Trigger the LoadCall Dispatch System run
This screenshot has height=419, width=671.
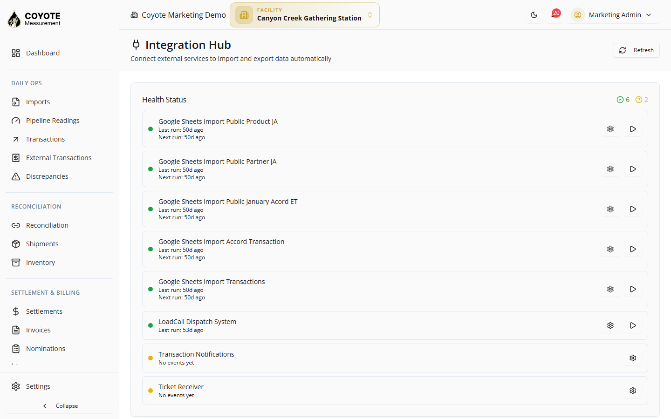coord(633,325)
